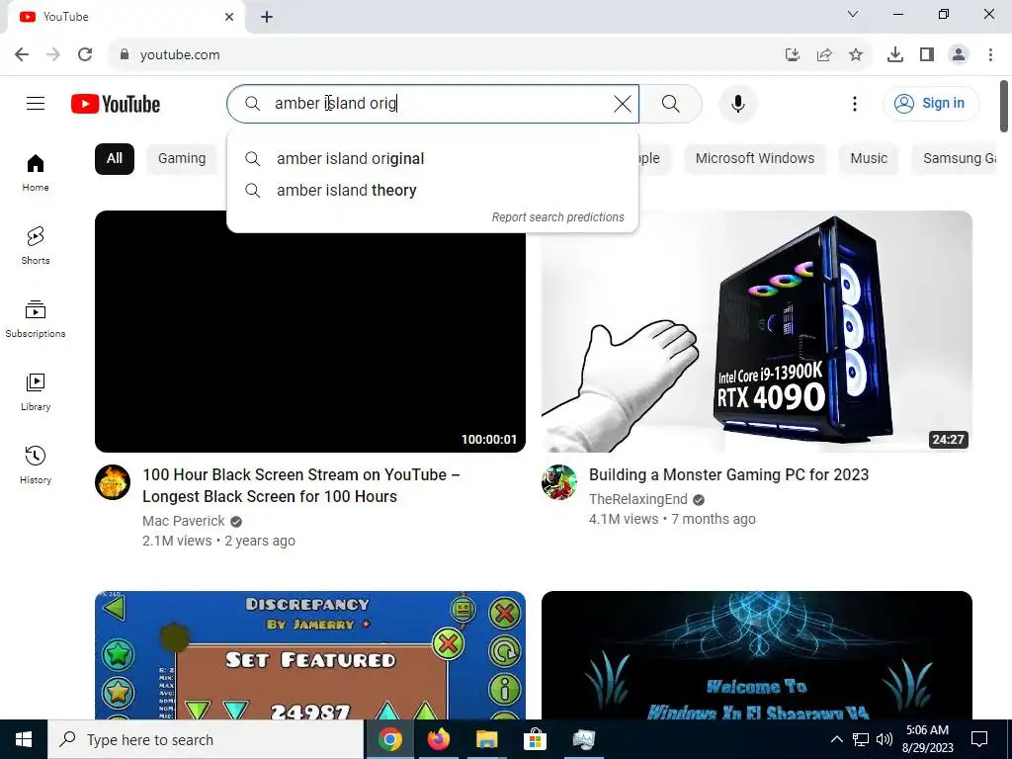Open File Explorer from the taskbar
The image size is (1012, 759).
coord(486,739)
